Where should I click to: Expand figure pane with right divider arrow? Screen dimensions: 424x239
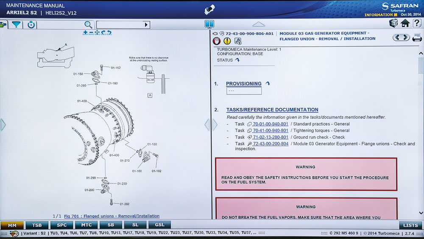215,125
